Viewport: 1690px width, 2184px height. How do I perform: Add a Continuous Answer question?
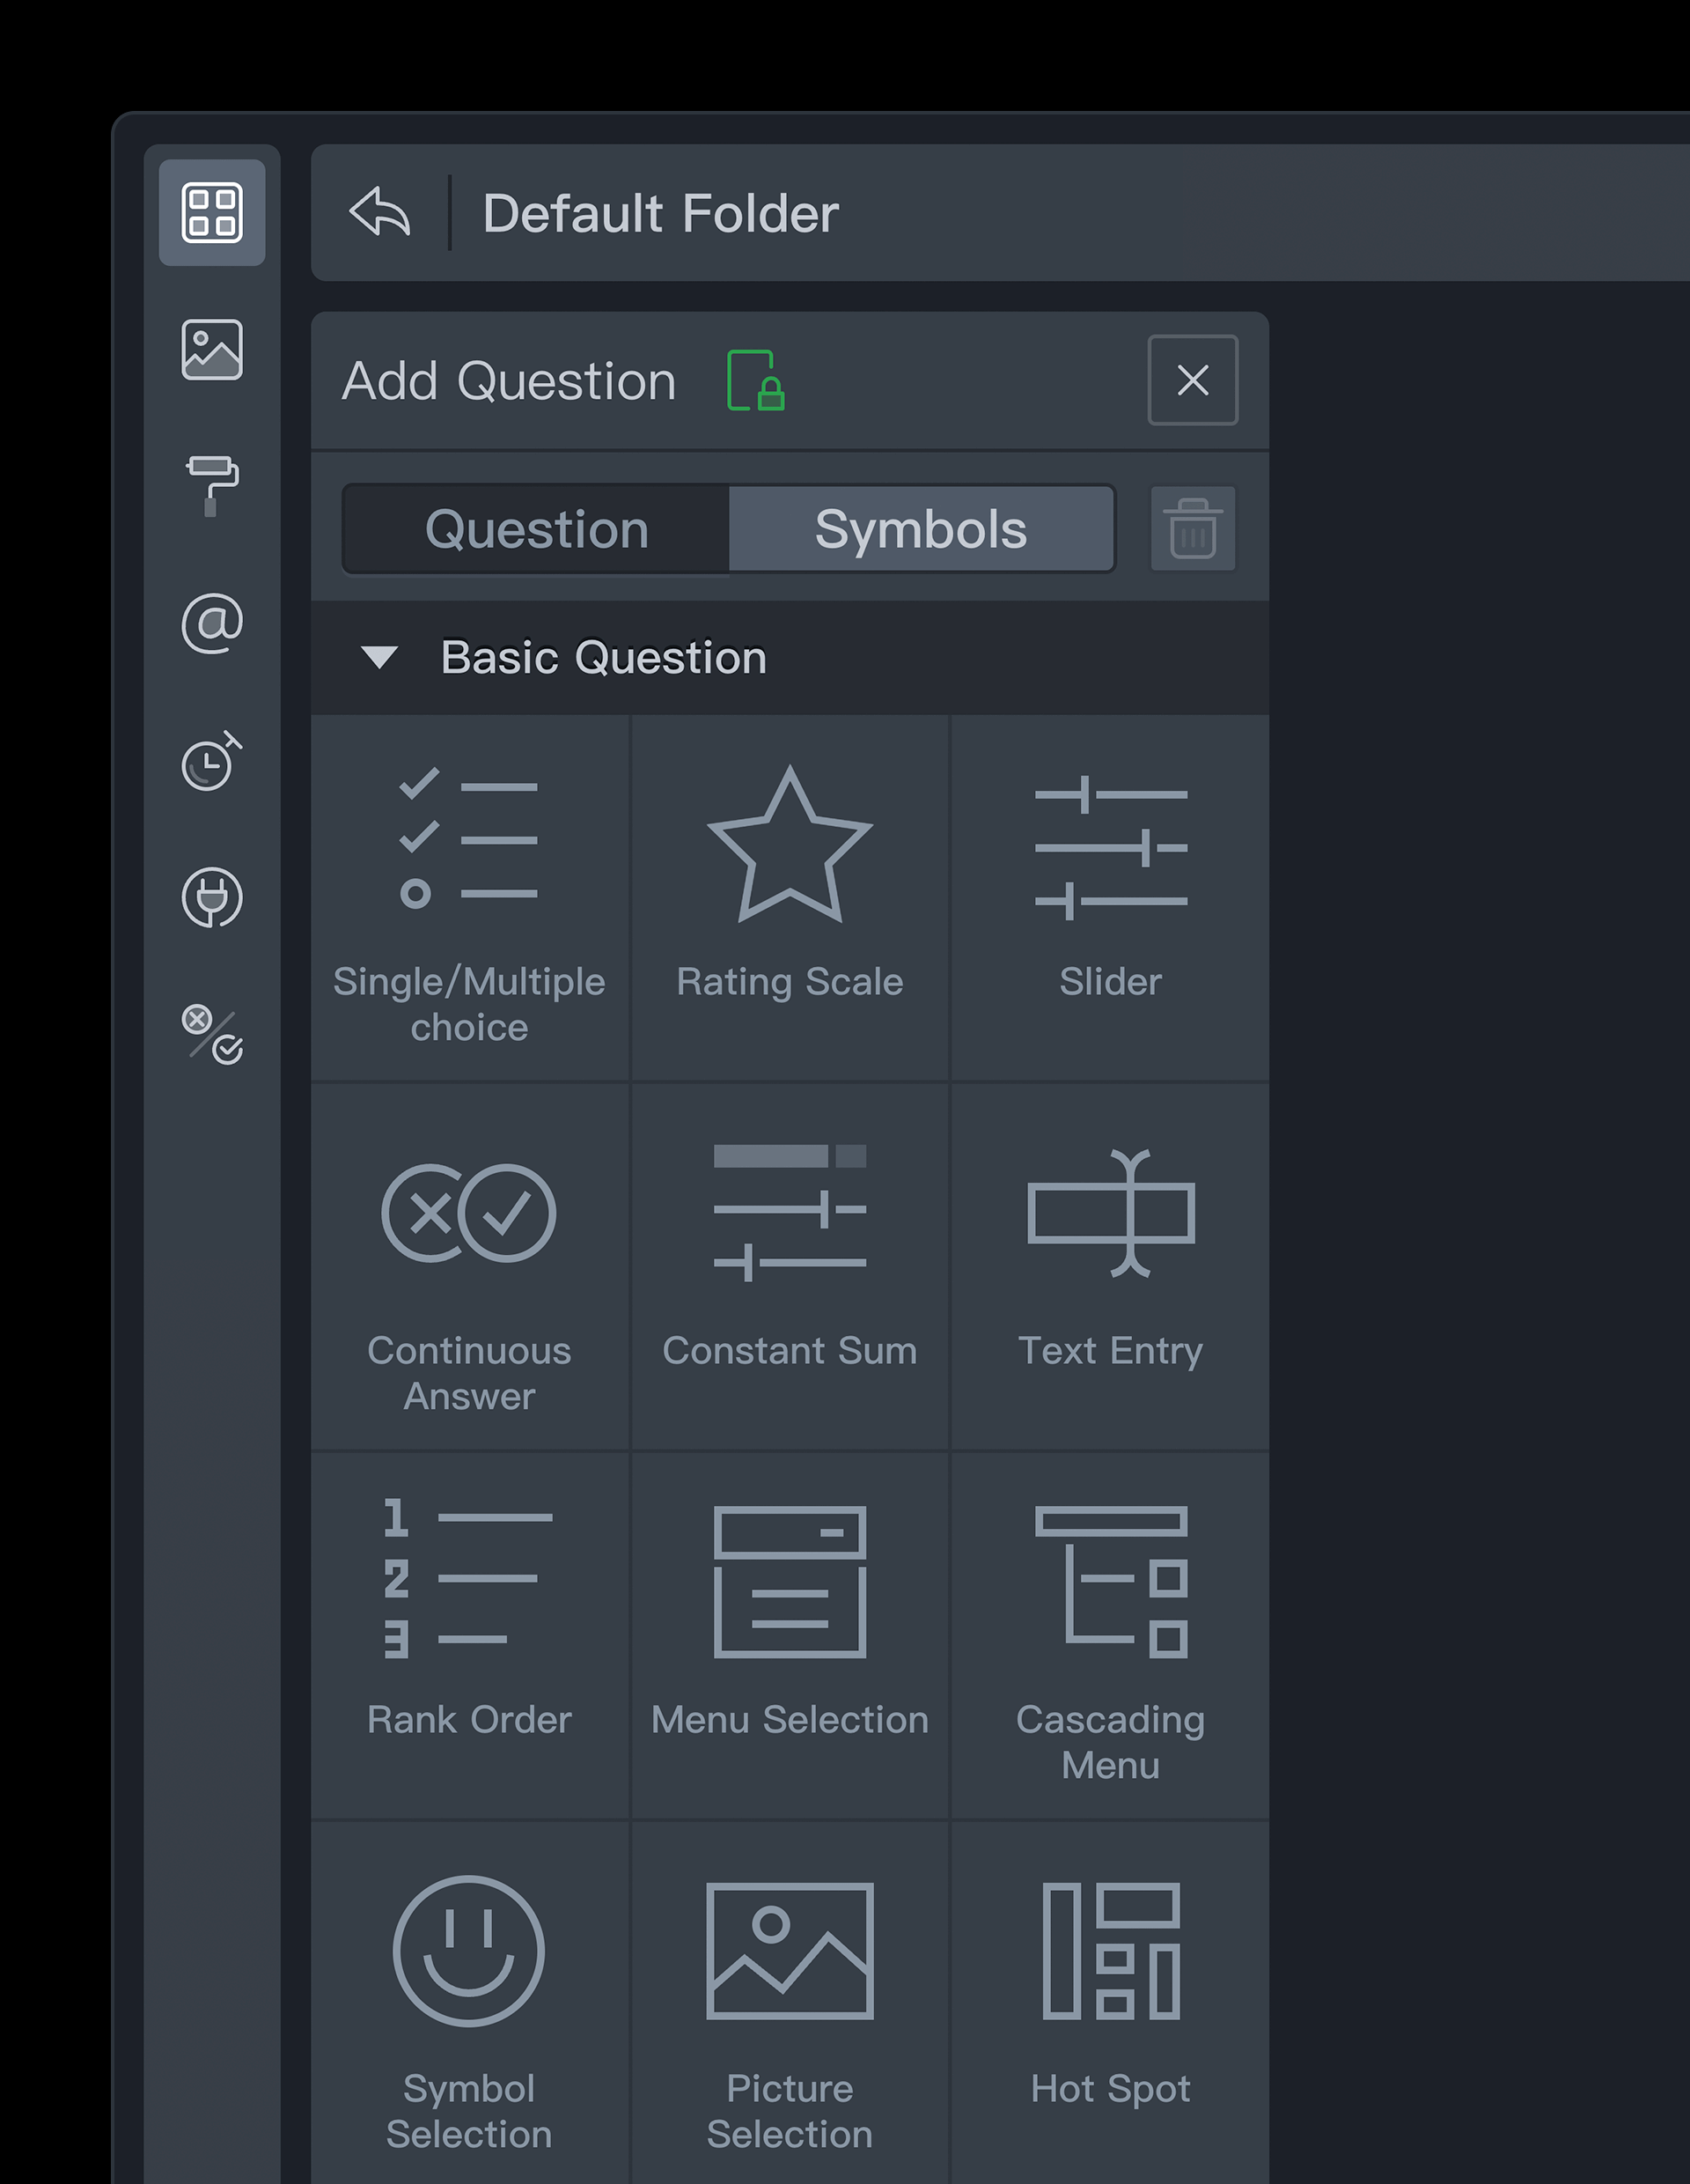coord(470,1267)
